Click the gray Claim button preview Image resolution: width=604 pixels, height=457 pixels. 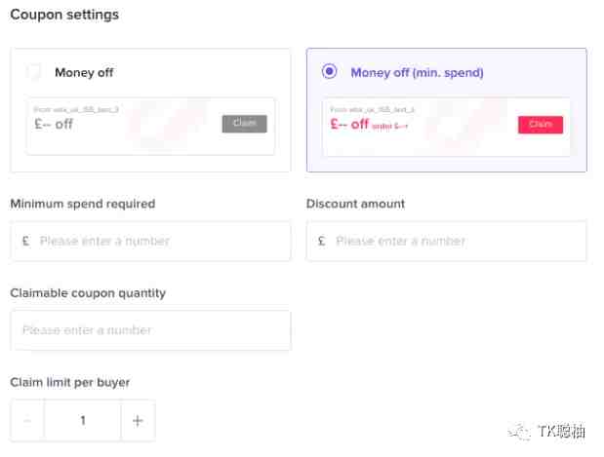tap(244, 124)
